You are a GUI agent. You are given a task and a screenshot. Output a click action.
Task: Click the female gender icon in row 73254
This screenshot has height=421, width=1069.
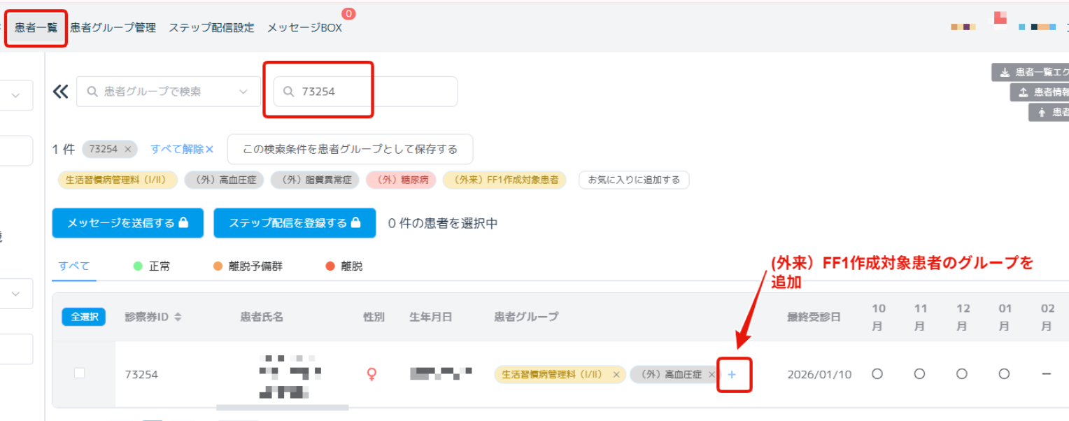[372, 375]
